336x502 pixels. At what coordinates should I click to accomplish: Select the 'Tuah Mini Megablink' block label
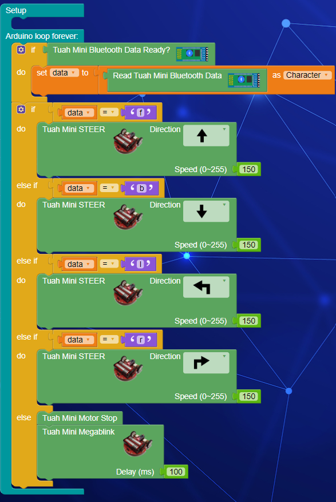pos(78,432)
